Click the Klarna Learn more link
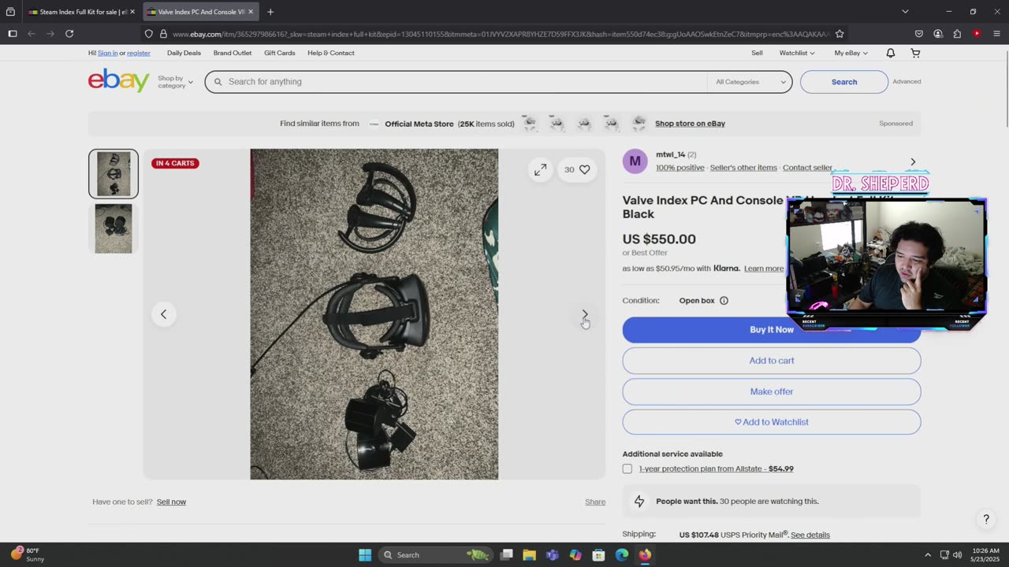Screen dimensions: 1009x567 tap(764, 269)
